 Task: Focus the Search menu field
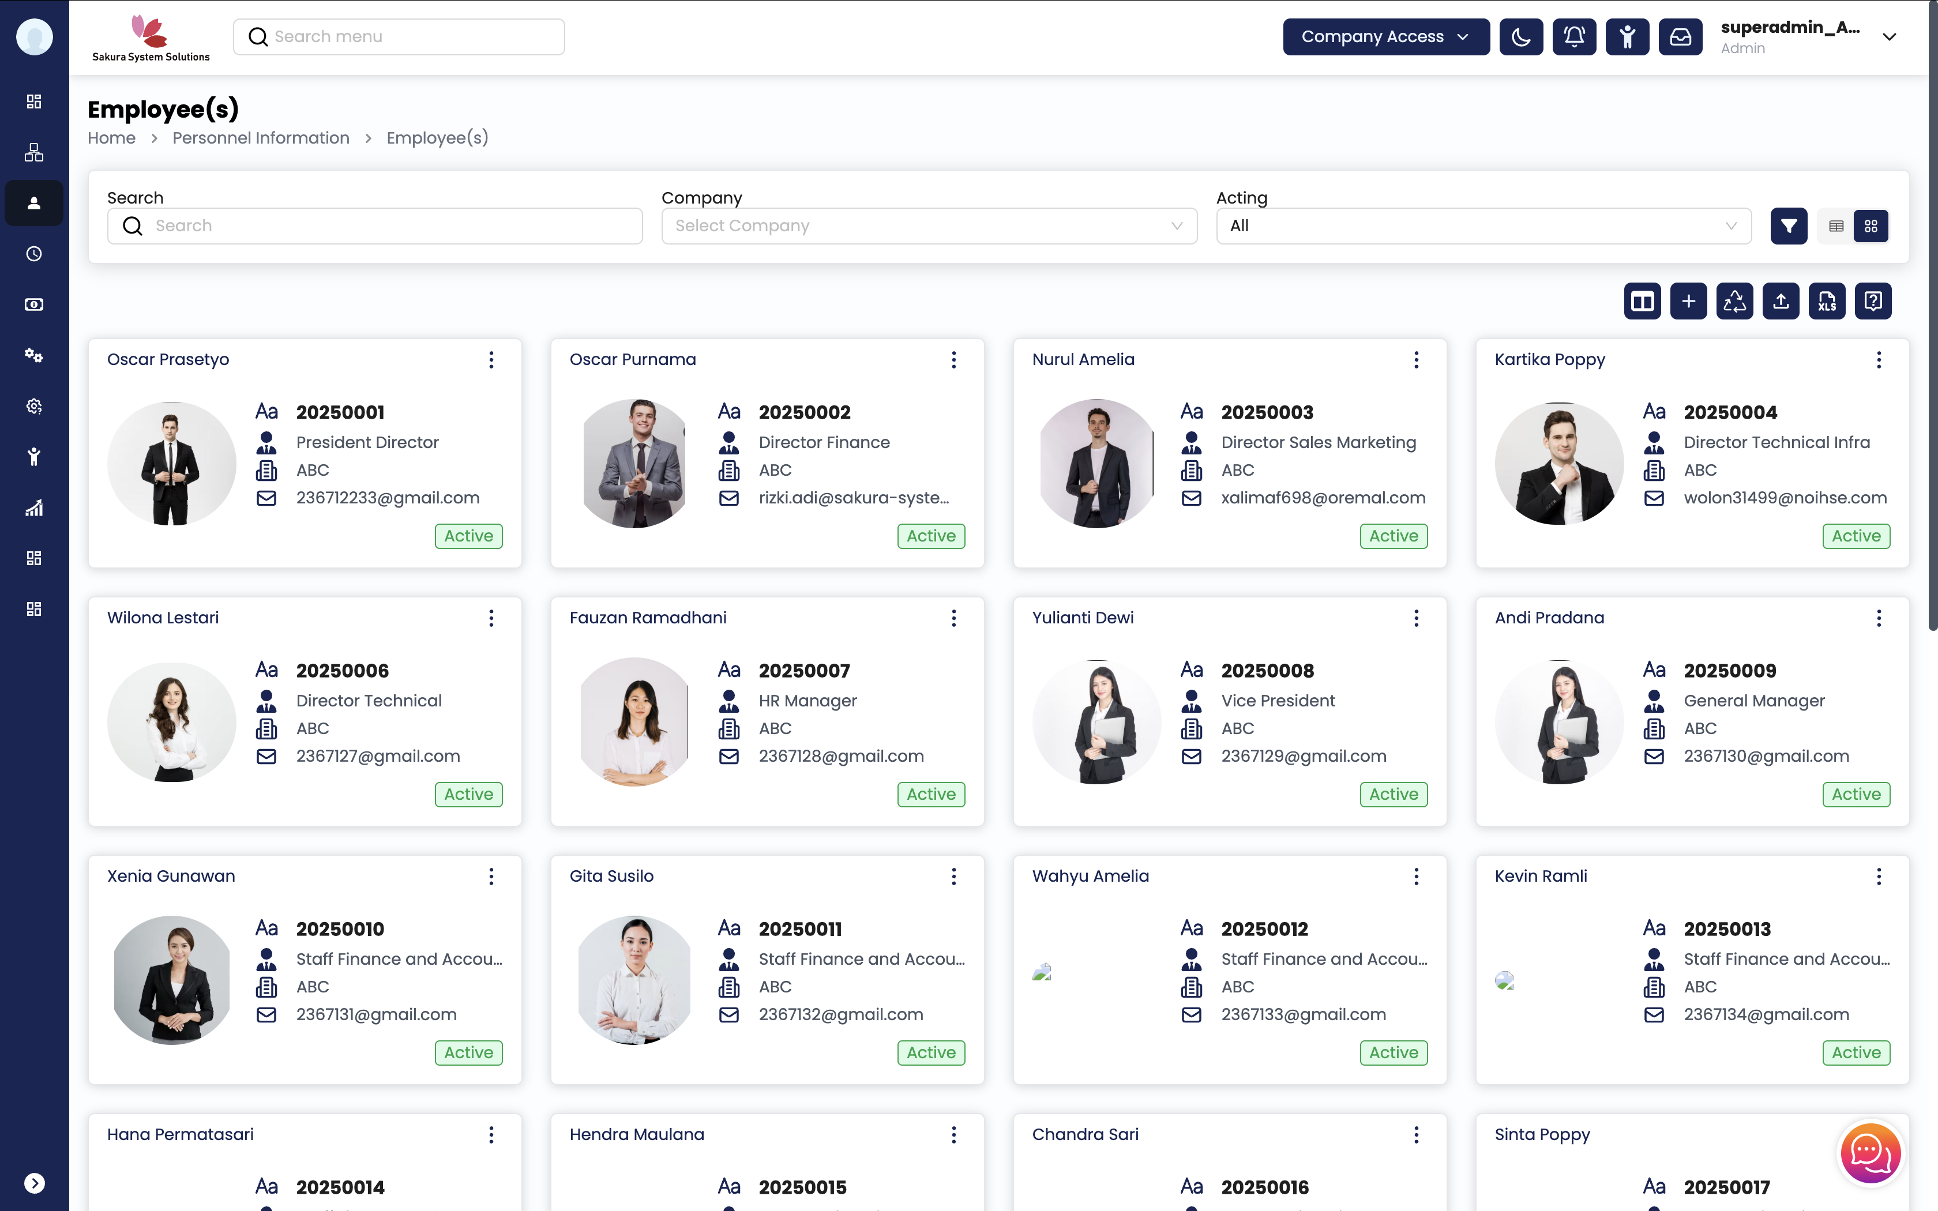click(399, 37)
